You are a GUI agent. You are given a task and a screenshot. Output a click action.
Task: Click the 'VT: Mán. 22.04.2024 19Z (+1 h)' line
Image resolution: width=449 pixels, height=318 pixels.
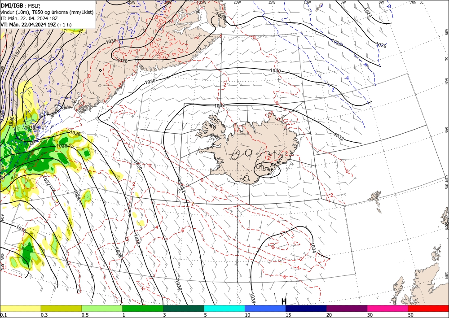(36, 25)
